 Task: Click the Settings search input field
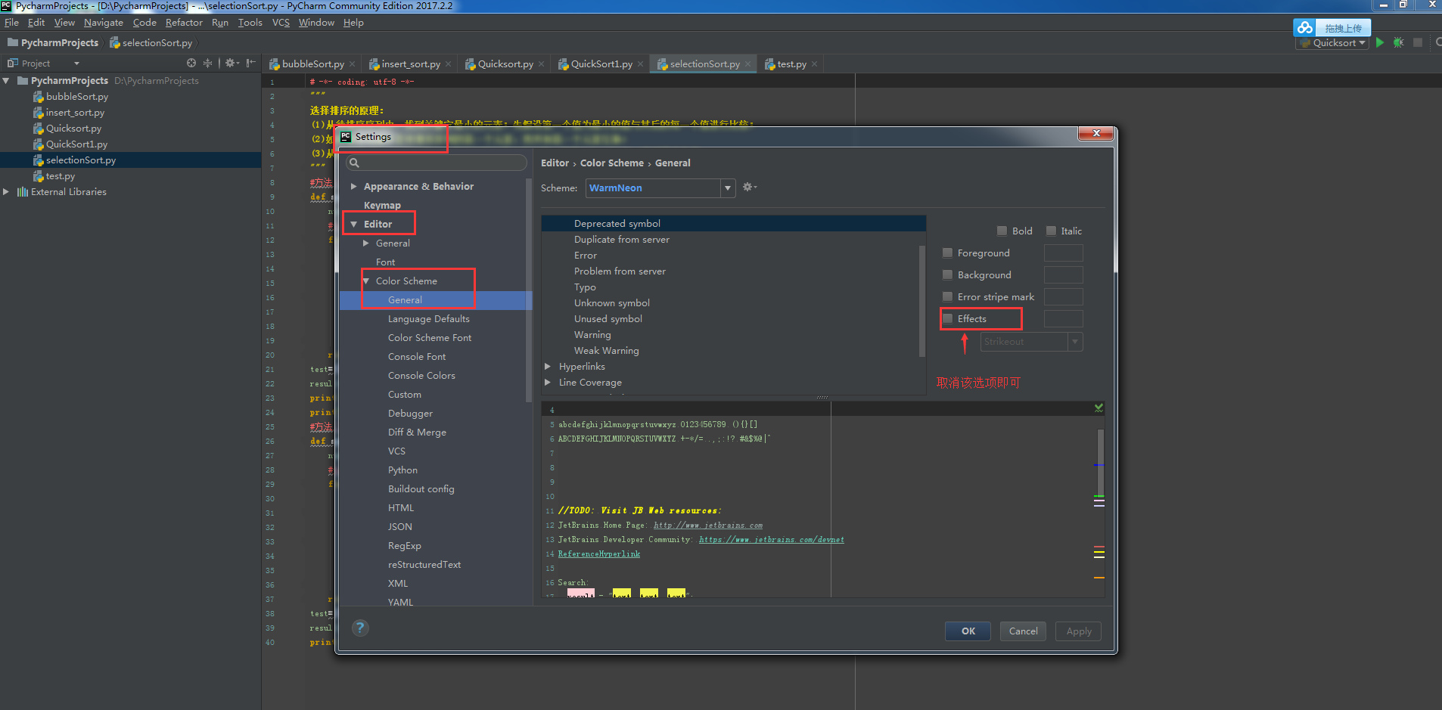pos(437,163)
